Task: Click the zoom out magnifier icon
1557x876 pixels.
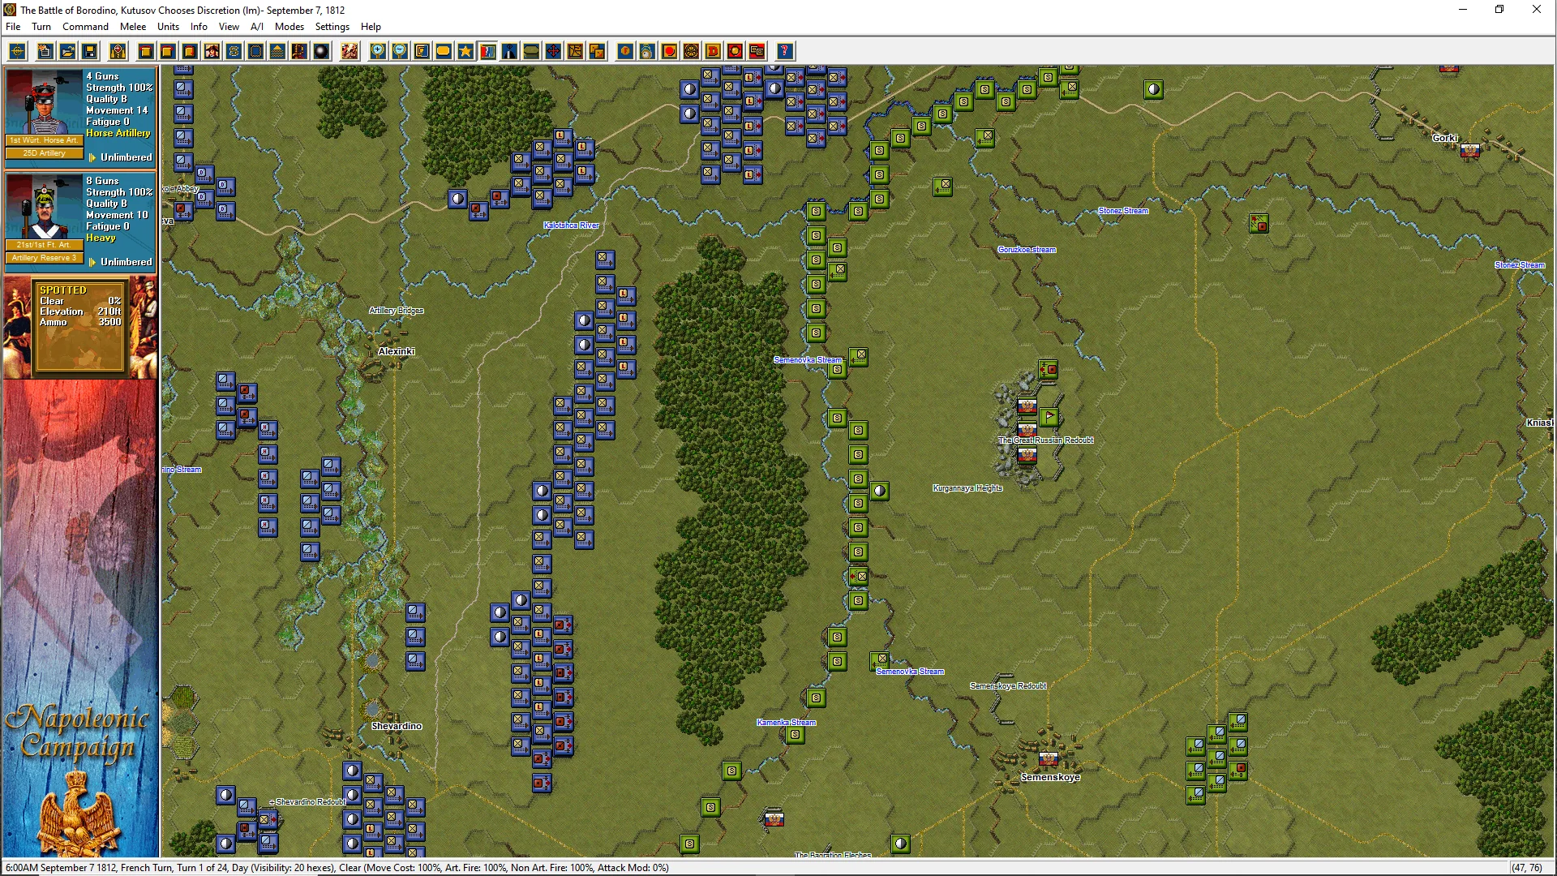Action: click(x=400, y=52)
